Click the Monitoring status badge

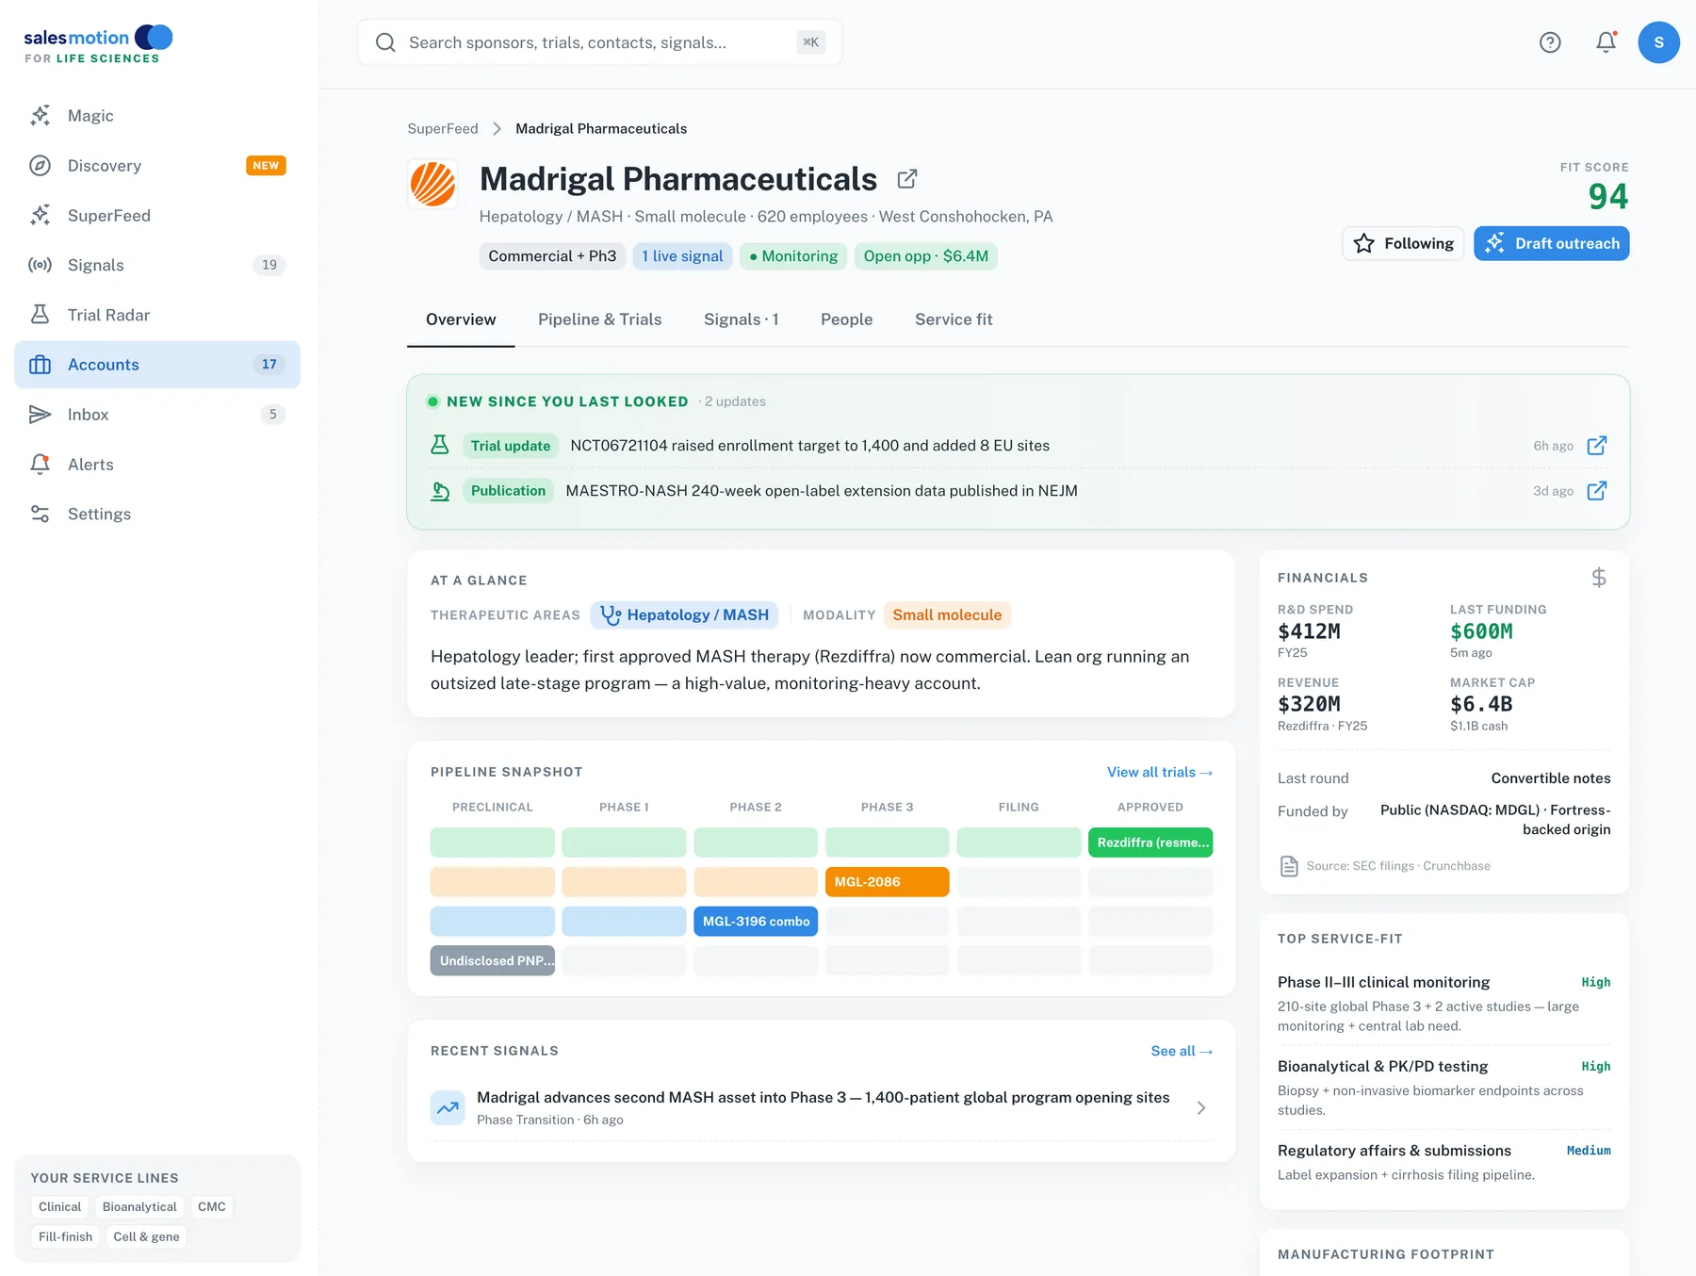tap(793, 256)
